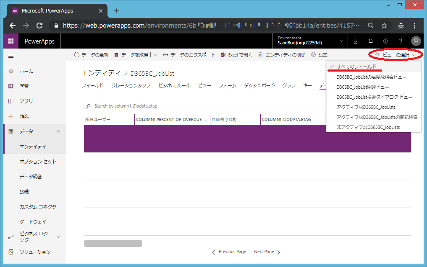Click エンティティの削除 delete entity
427x267 pixels.
click(x=282, y=55)
